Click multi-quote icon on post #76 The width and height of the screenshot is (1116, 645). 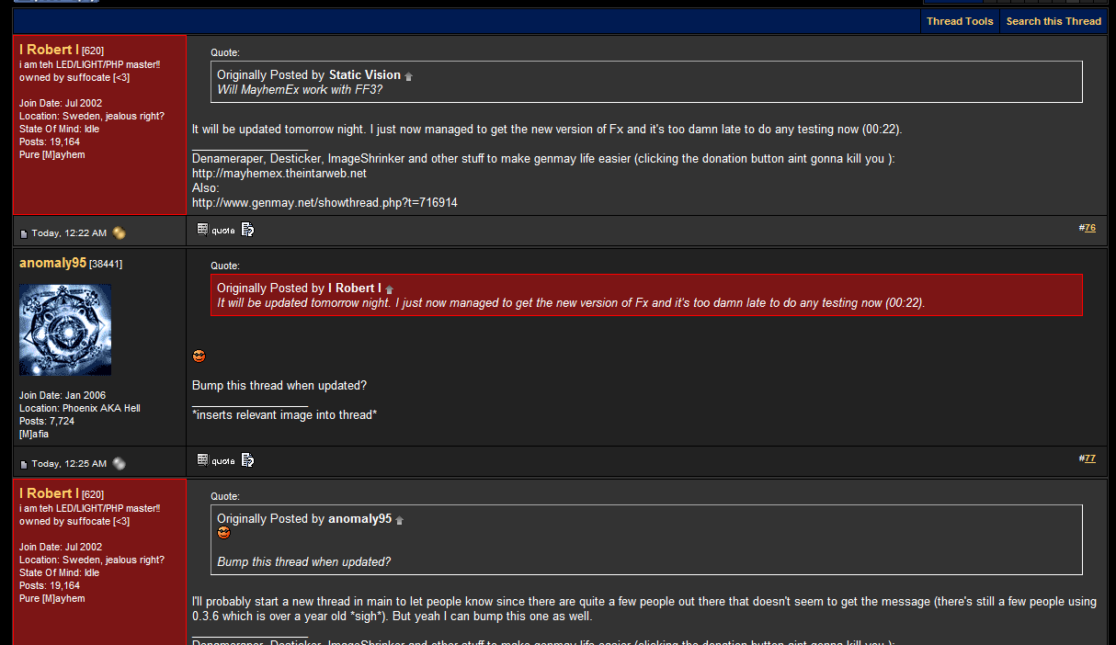point(247,230)
